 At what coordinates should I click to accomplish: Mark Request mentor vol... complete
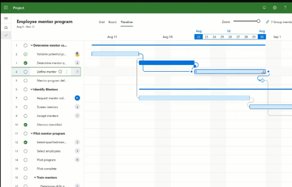[25, 98]
